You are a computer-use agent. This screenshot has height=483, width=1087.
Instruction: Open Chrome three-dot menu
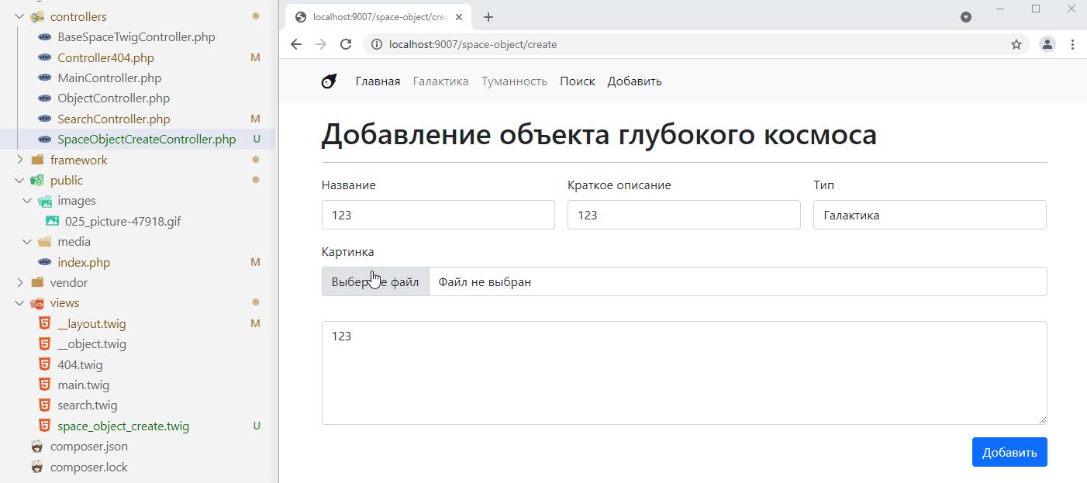[x=1072, y=44]
